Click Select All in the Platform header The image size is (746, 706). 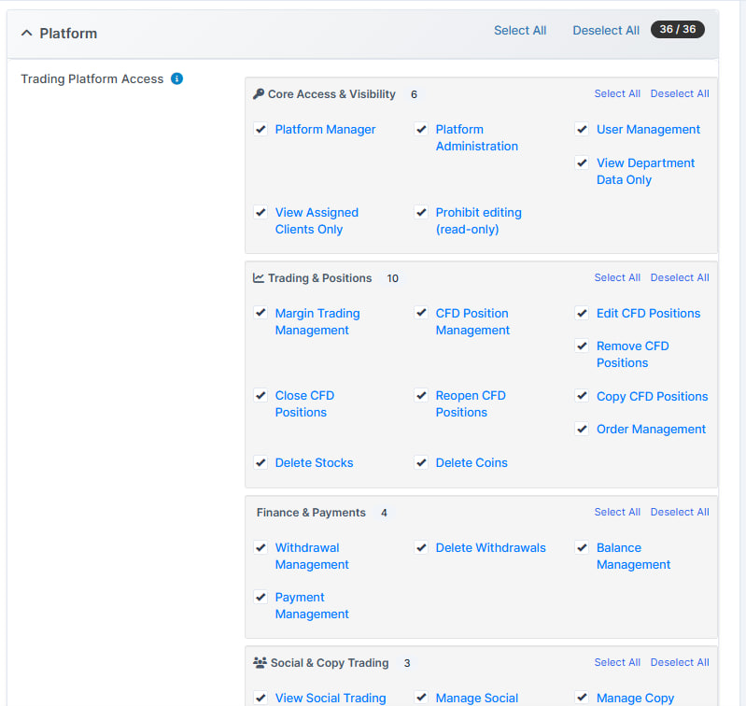(520, 31)
